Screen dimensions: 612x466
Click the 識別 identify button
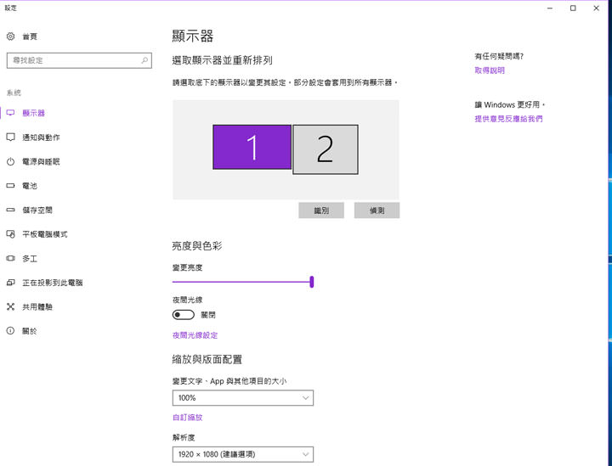pos(321,211)
